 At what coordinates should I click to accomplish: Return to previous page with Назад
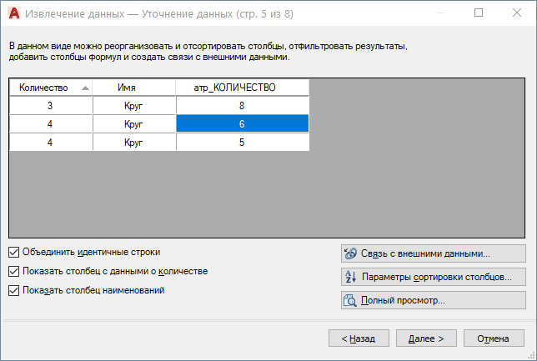tap(359, 338)
